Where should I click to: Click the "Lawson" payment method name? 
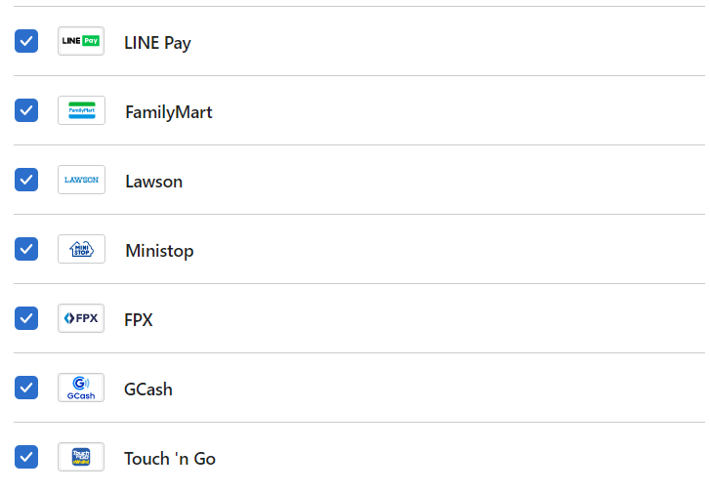[153, 182]
